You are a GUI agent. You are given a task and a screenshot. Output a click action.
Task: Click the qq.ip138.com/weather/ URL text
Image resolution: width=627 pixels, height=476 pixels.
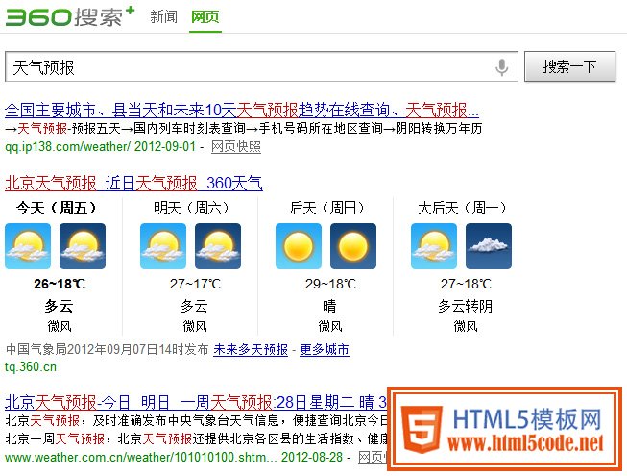(67, 146)
